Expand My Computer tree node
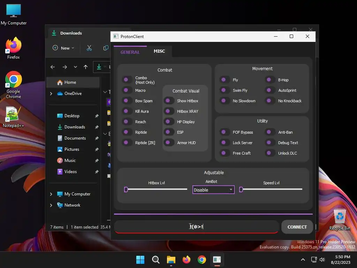 [x=51, y=194]
